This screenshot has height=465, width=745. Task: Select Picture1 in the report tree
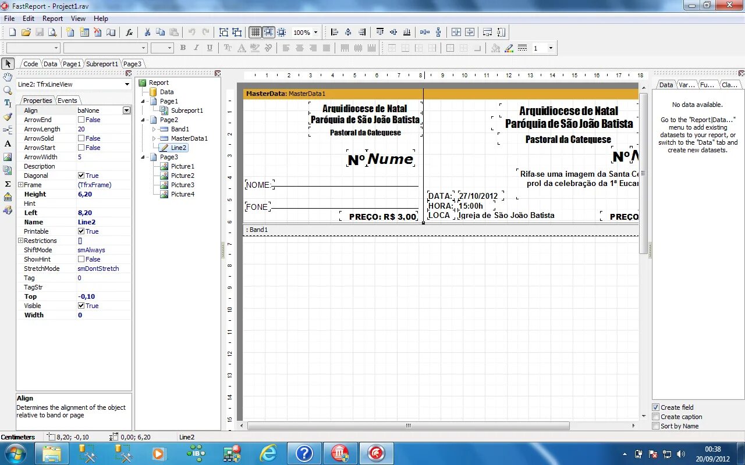[x=182, y=166]
